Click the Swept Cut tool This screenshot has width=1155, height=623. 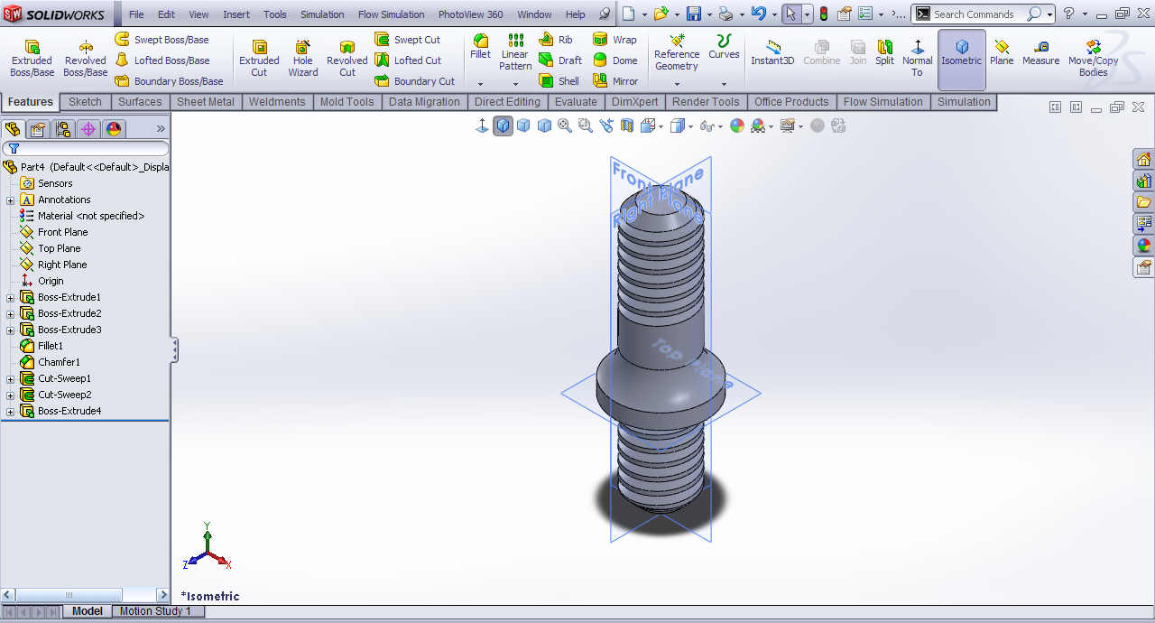(408, 40)
